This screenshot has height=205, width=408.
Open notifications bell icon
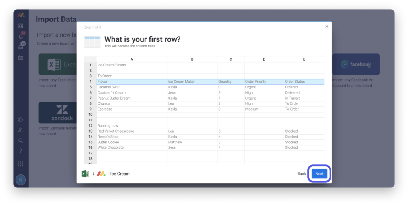point(21,37)
